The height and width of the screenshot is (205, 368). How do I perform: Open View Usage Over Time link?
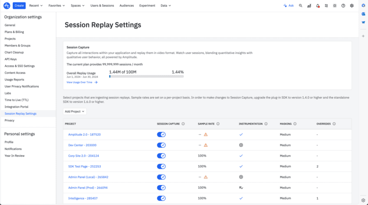click(82, 82)
